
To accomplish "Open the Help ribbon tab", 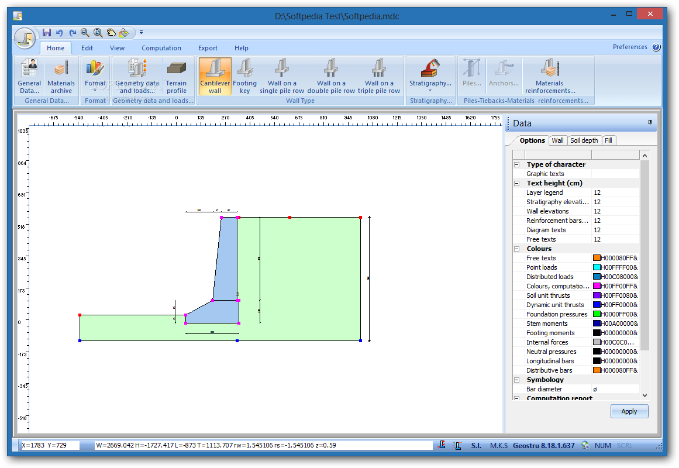I will click(x=241, y=48).
